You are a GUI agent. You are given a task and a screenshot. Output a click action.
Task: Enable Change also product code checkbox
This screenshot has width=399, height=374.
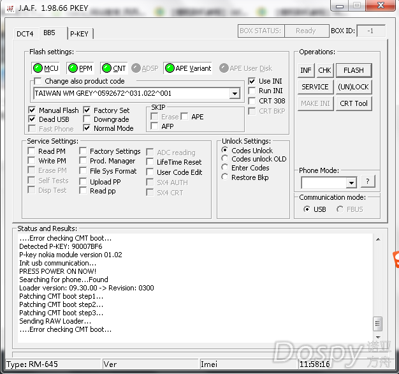point(38,81)
